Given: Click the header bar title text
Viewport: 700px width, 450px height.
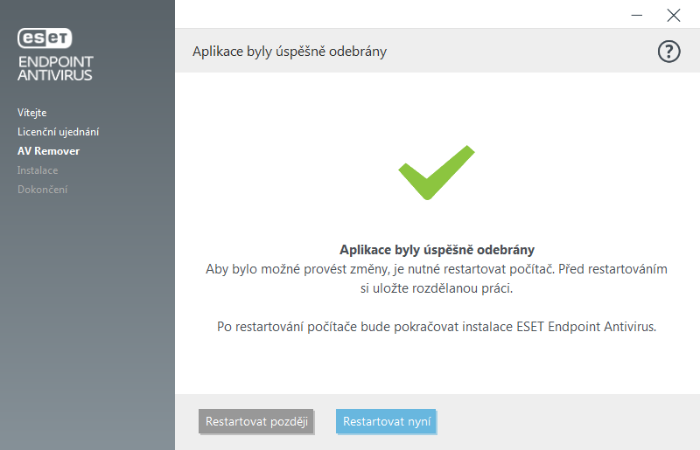Looking at the screenshot, I should pyautogui.click(x=290, y=52).
